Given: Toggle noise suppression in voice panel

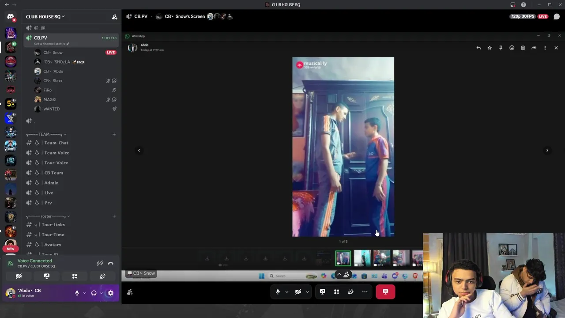Looking at the screenshot, I should 100,263.
